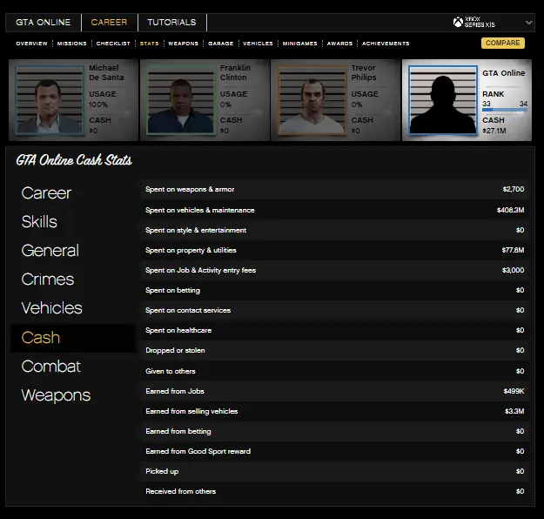This screenshot has height=519, width=544.
Task: Navigate to the ACHIEVEMENTS section
Action: tap(385, 44)
